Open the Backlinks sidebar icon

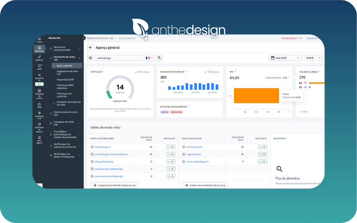click(x=39, y=58)
